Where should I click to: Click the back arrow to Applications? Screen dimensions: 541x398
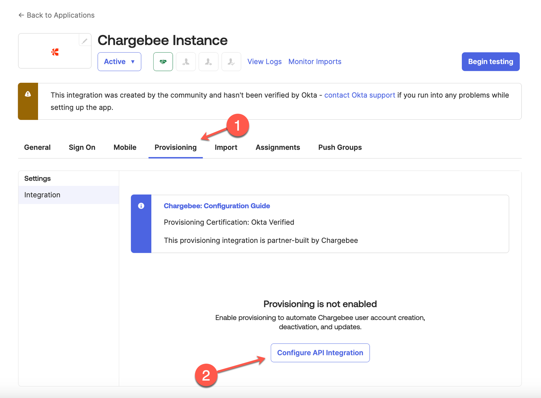[21, 15]
